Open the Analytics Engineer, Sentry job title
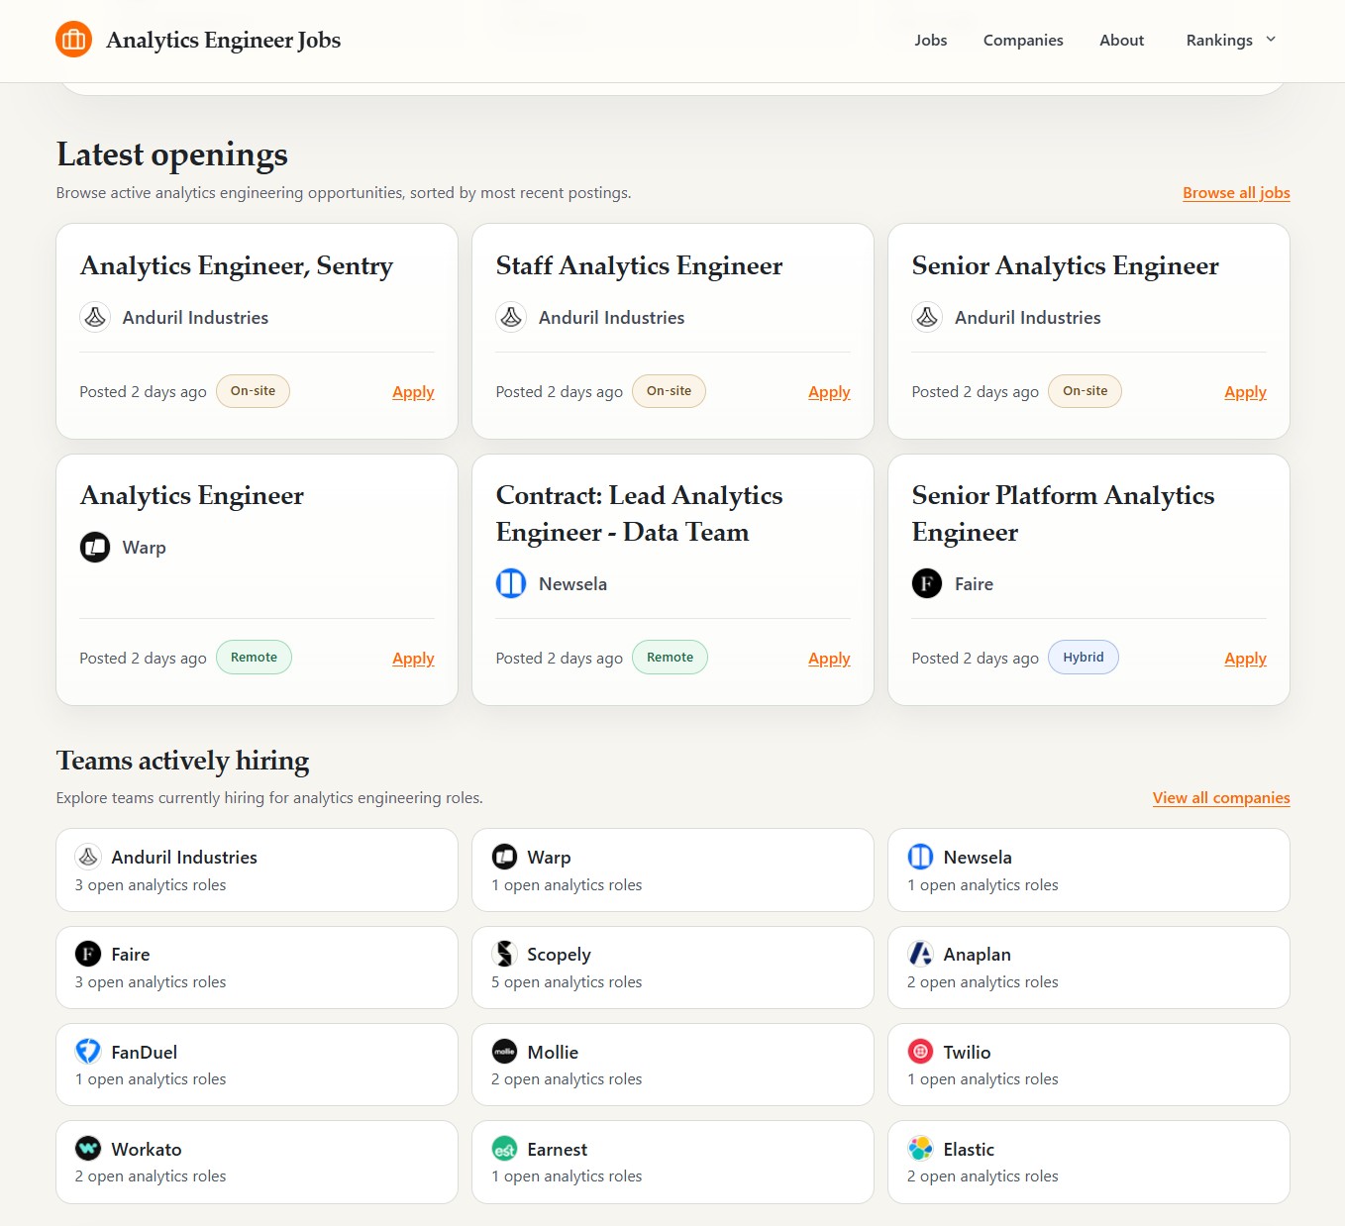Viewport: 1345px width, 1226px height. coord(237,266)
